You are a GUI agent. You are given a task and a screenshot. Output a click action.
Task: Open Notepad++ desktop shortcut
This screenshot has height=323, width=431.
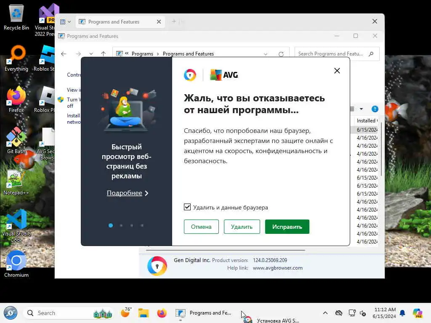(16, 182)
